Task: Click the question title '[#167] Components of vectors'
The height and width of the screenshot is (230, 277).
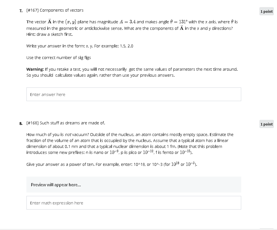Action: click(x=55, y=10)
